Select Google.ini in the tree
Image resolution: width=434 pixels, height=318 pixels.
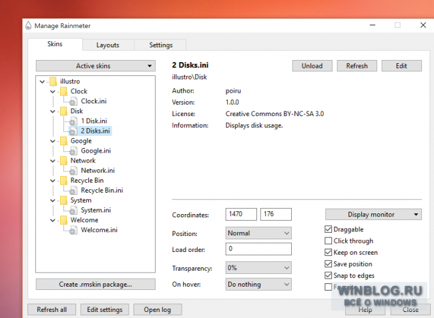click(x=95, y=151)
